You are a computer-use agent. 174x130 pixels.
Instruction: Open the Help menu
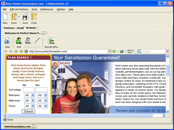point(71,9)
